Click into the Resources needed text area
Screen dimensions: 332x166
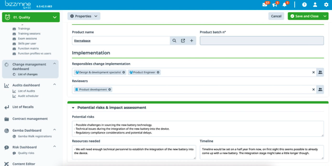click(134, 152)
